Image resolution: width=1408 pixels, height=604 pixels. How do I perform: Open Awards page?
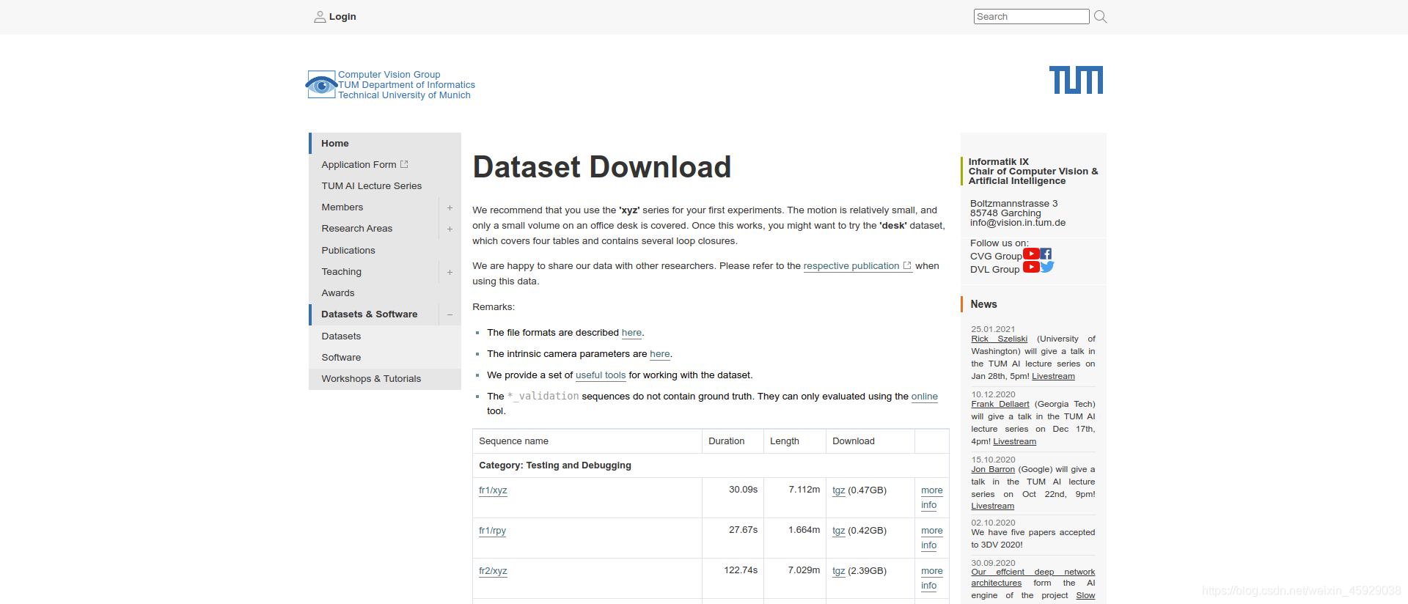click(338, 293)
